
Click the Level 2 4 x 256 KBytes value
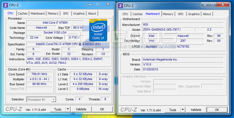[83, 84]
